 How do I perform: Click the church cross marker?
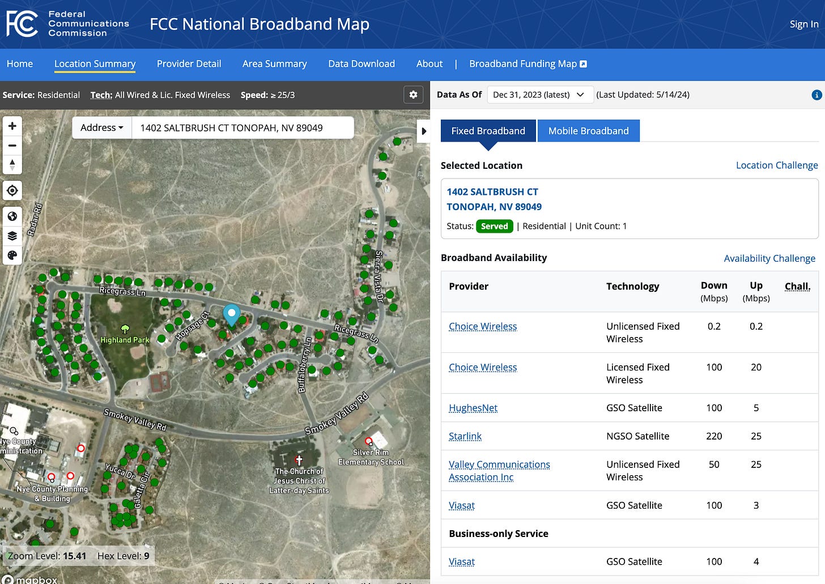pyautogui.click(x=299, y=461)
